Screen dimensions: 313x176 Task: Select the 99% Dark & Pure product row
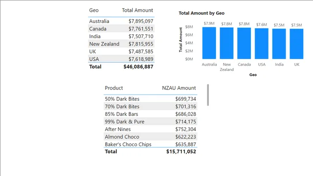151,122
